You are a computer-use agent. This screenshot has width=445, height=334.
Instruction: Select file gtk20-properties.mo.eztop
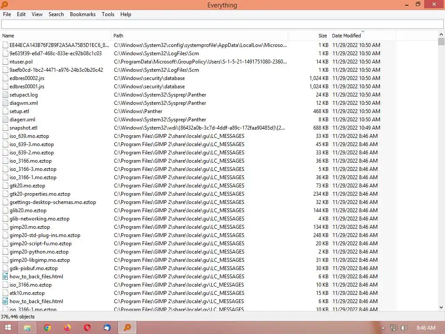40,194
